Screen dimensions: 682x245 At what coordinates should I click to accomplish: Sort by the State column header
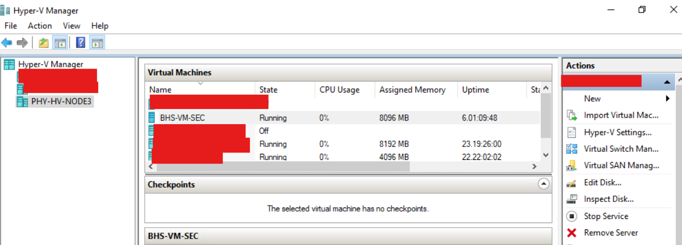tap(285, 90)
